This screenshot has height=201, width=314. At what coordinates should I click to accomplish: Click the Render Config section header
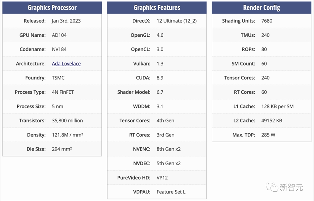pyautogui.click(x=261, y=8)
